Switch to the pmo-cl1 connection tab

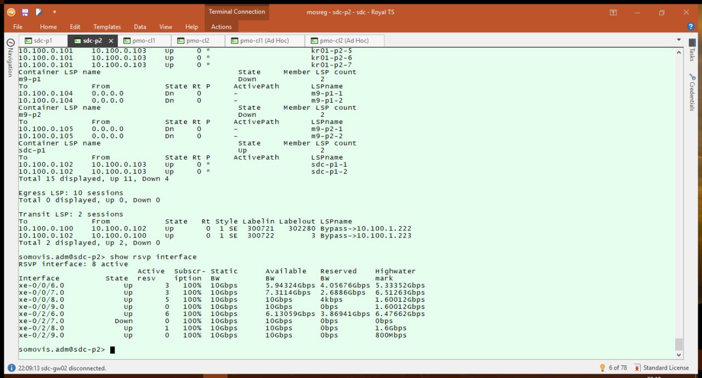[x=144, y=41]
